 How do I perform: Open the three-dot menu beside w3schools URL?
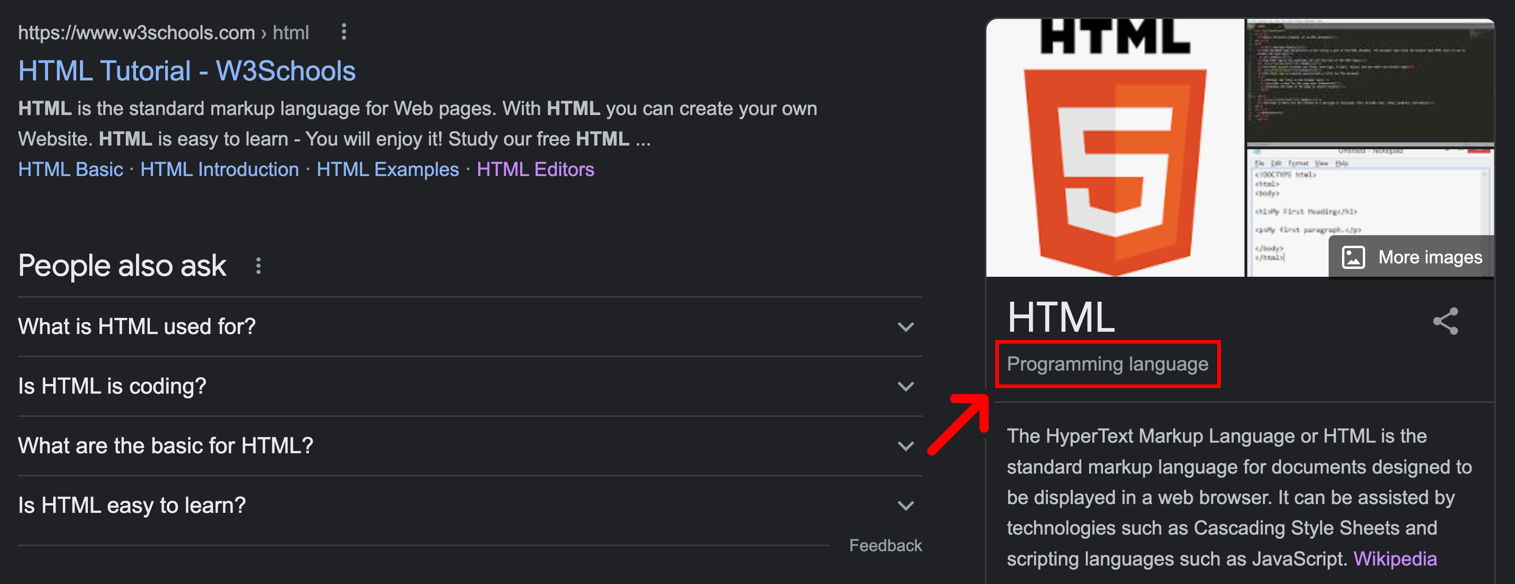click(x=344, y=32)
